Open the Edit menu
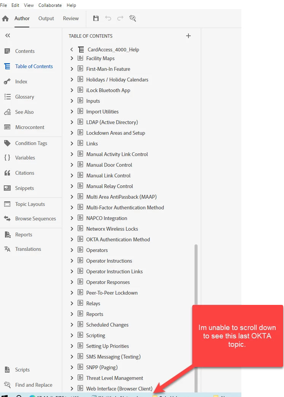Screen dimensions: 284x397 coord(15,5)
